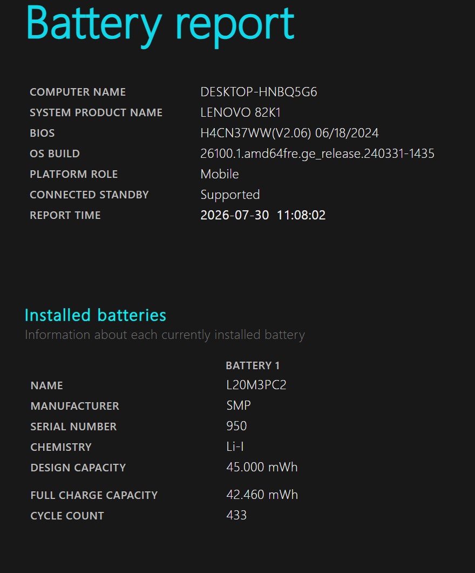Click the LENOVO 82K1 product name value
This screenshot has width=475, height=573.
[x=240, y=112]
